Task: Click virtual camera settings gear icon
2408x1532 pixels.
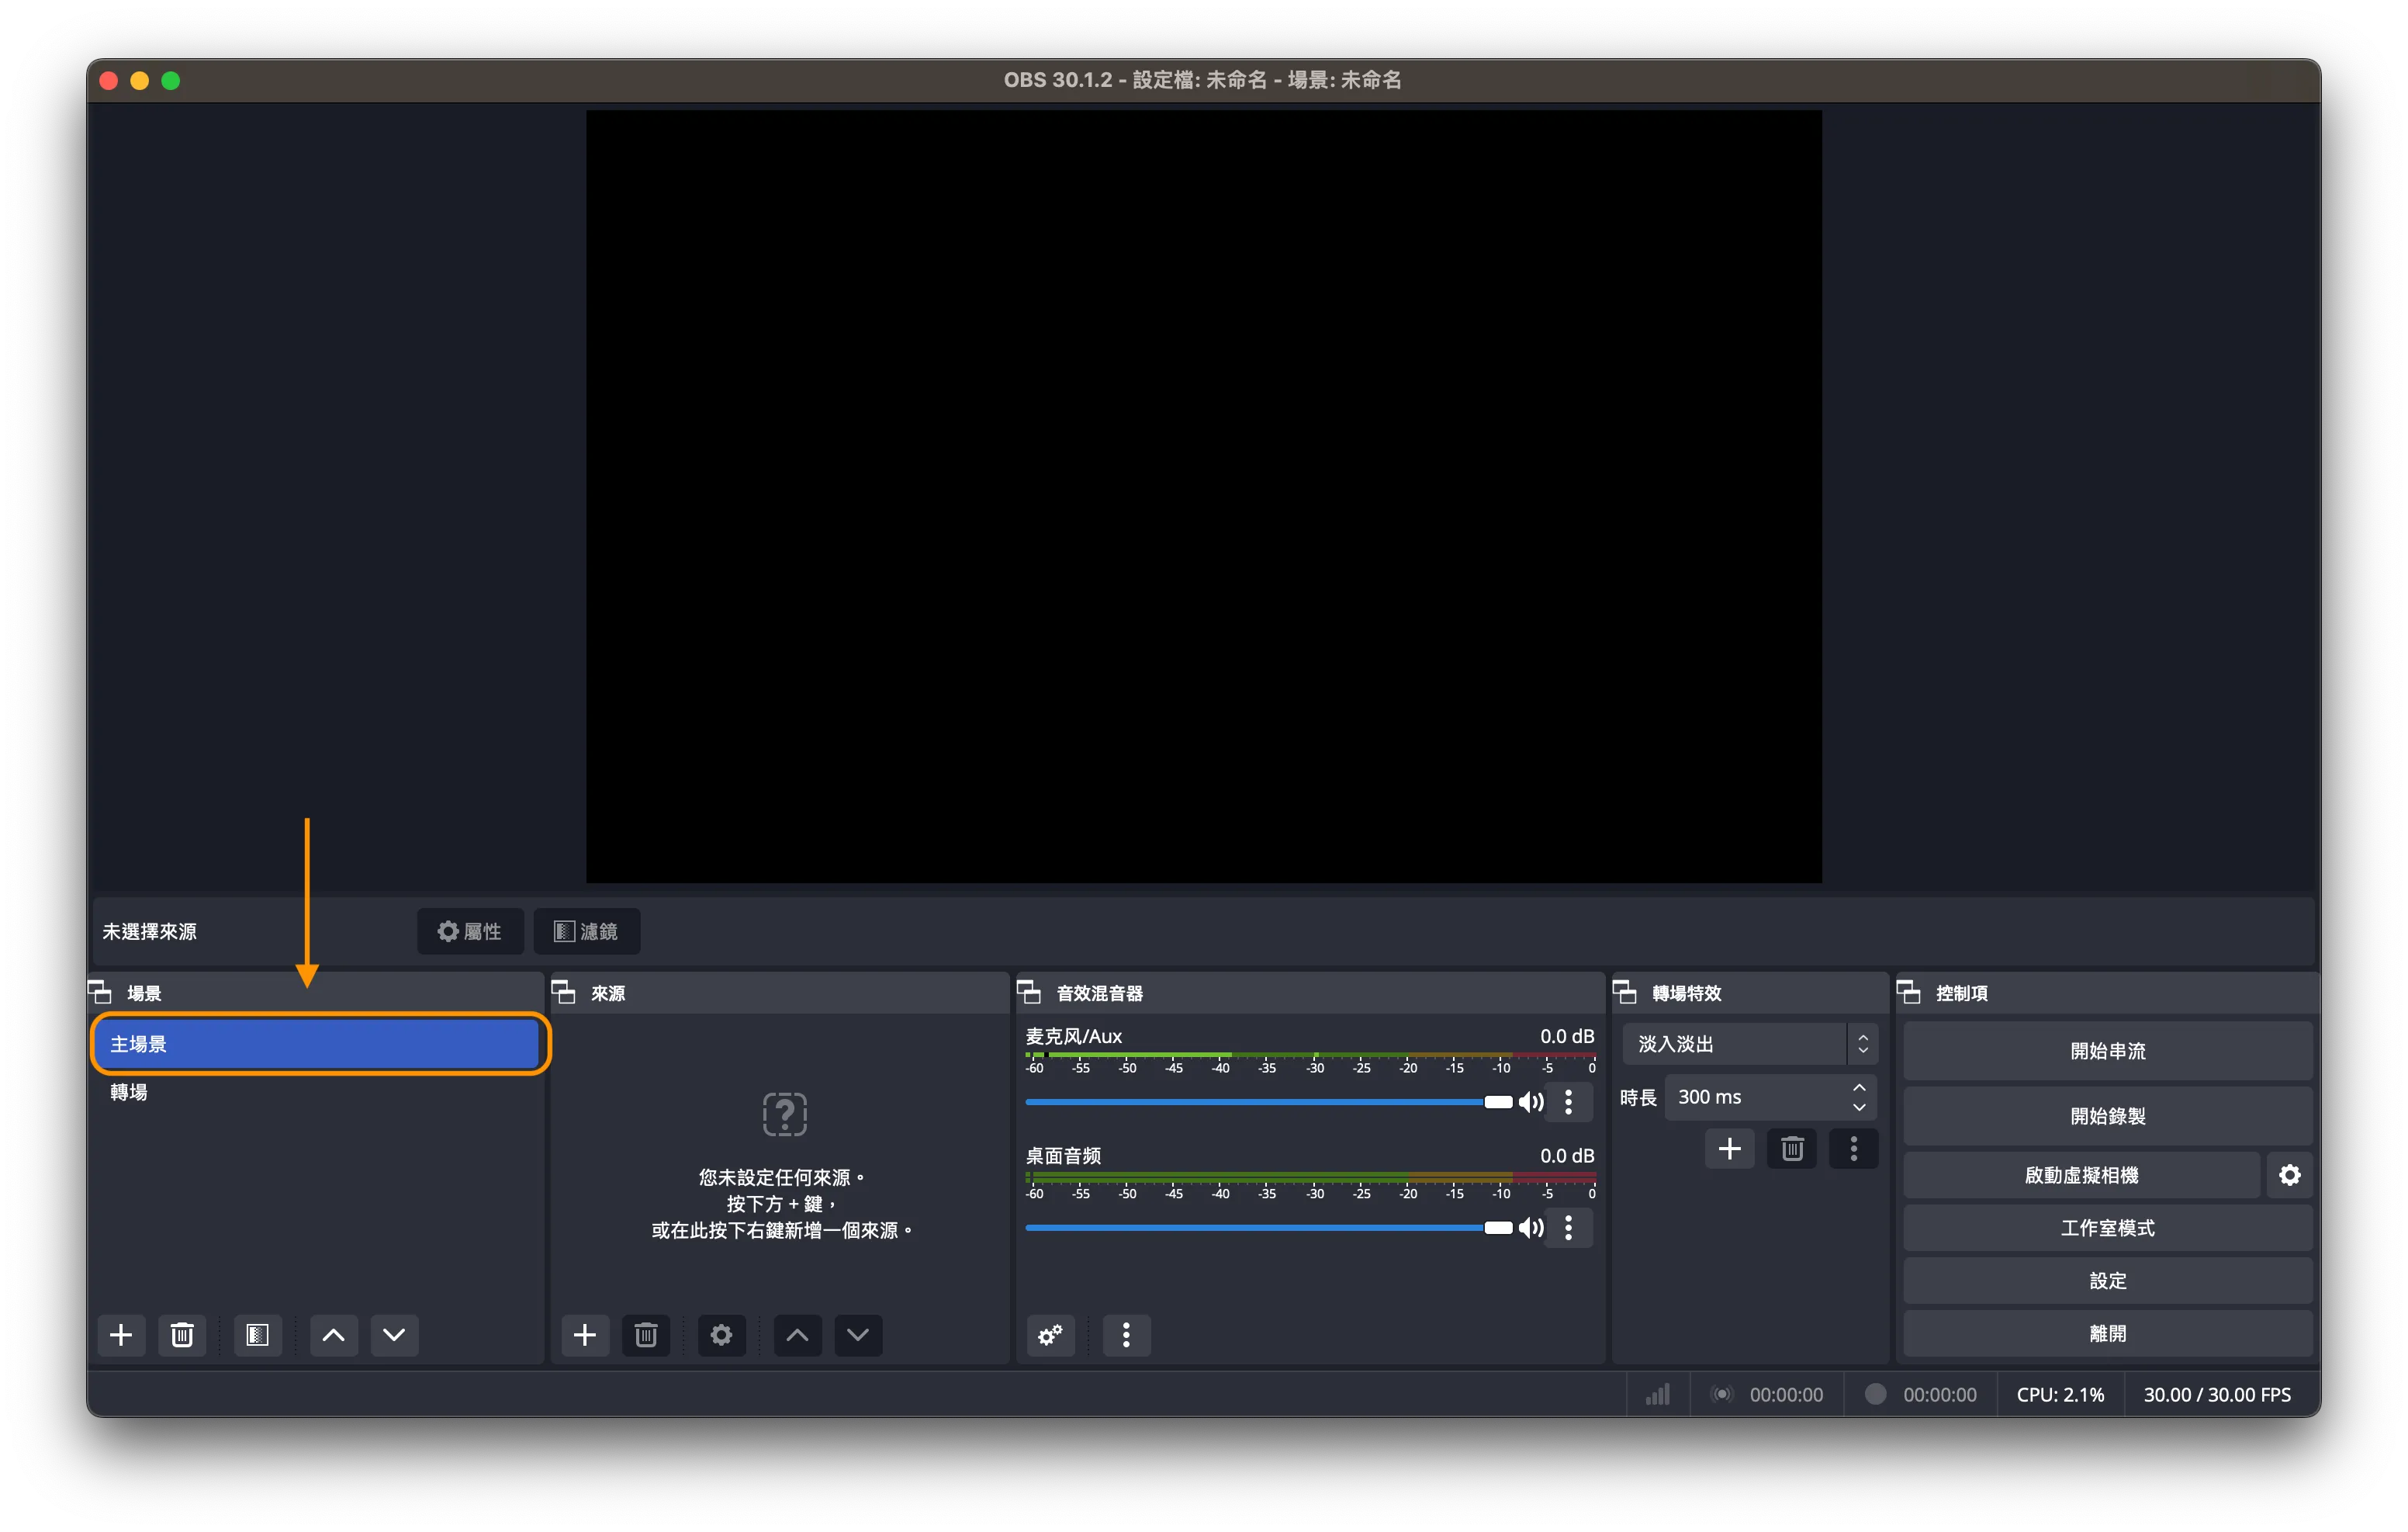Action: [x=2289, y=1175]
